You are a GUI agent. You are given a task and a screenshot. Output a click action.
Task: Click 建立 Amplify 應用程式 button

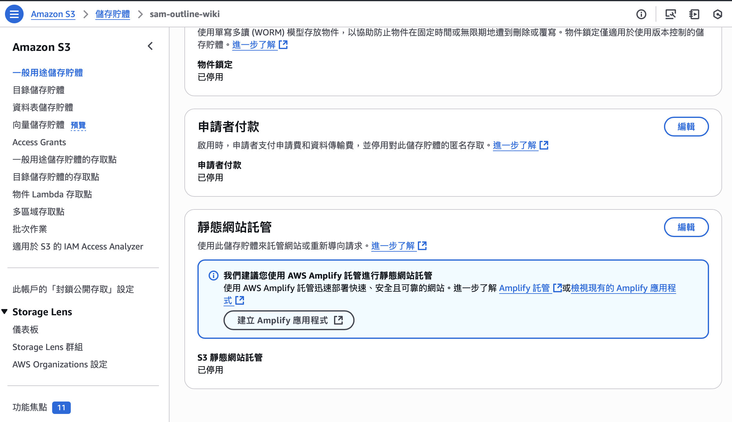(x=289, y=320)
